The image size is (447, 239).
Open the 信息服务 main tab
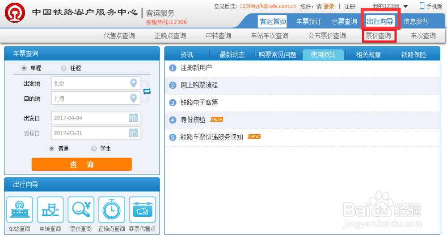click(416, 21)
